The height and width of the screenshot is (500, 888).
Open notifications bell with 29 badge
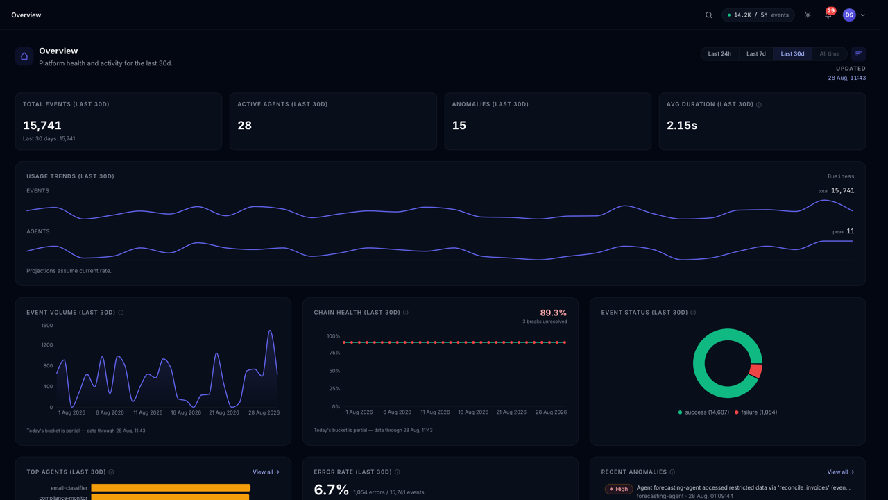click(x=828, y=15)
